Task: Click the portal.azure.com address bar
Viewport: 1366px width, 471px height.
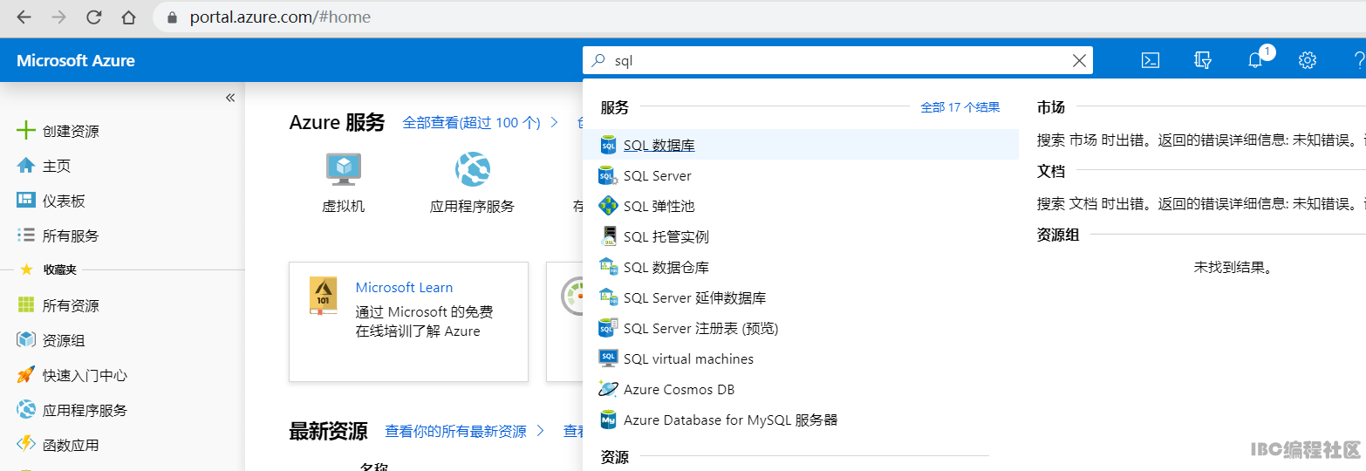Action: pos(759,17)
